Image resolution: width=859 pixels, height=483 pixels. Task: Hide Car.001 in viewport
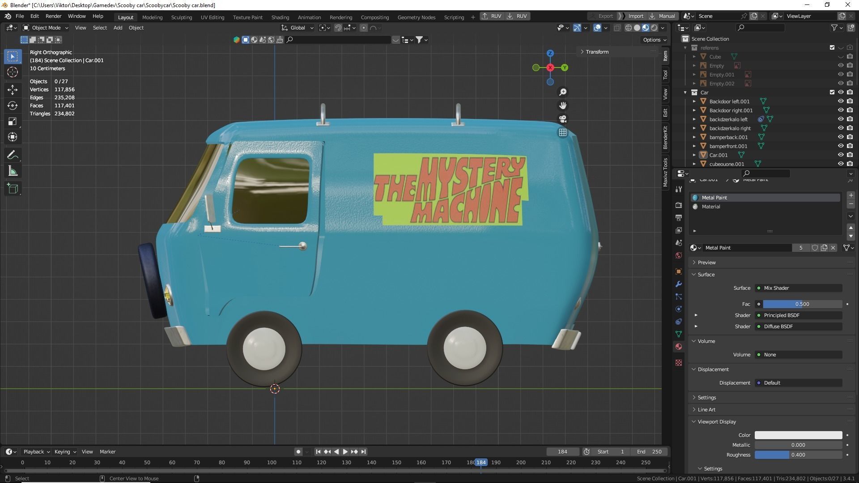[x=841, y=155]
